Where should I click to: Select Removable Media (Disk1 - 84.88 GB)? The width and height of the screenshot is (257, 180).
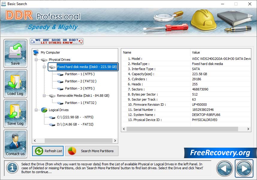pos(83,96)
